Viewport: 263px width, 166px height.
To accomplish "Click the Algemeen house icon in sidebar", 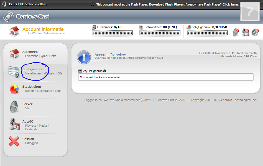I will [x=14, y=54].
